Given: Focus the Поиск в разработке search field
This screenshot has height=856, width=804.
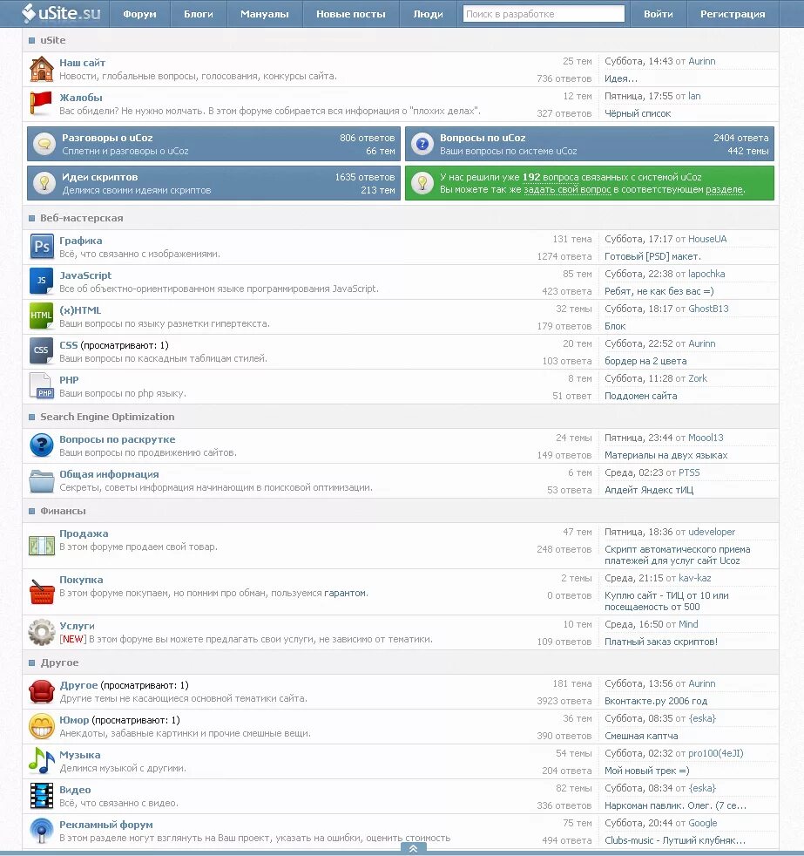Looking at the screenshot, I should tap(544, 14).
